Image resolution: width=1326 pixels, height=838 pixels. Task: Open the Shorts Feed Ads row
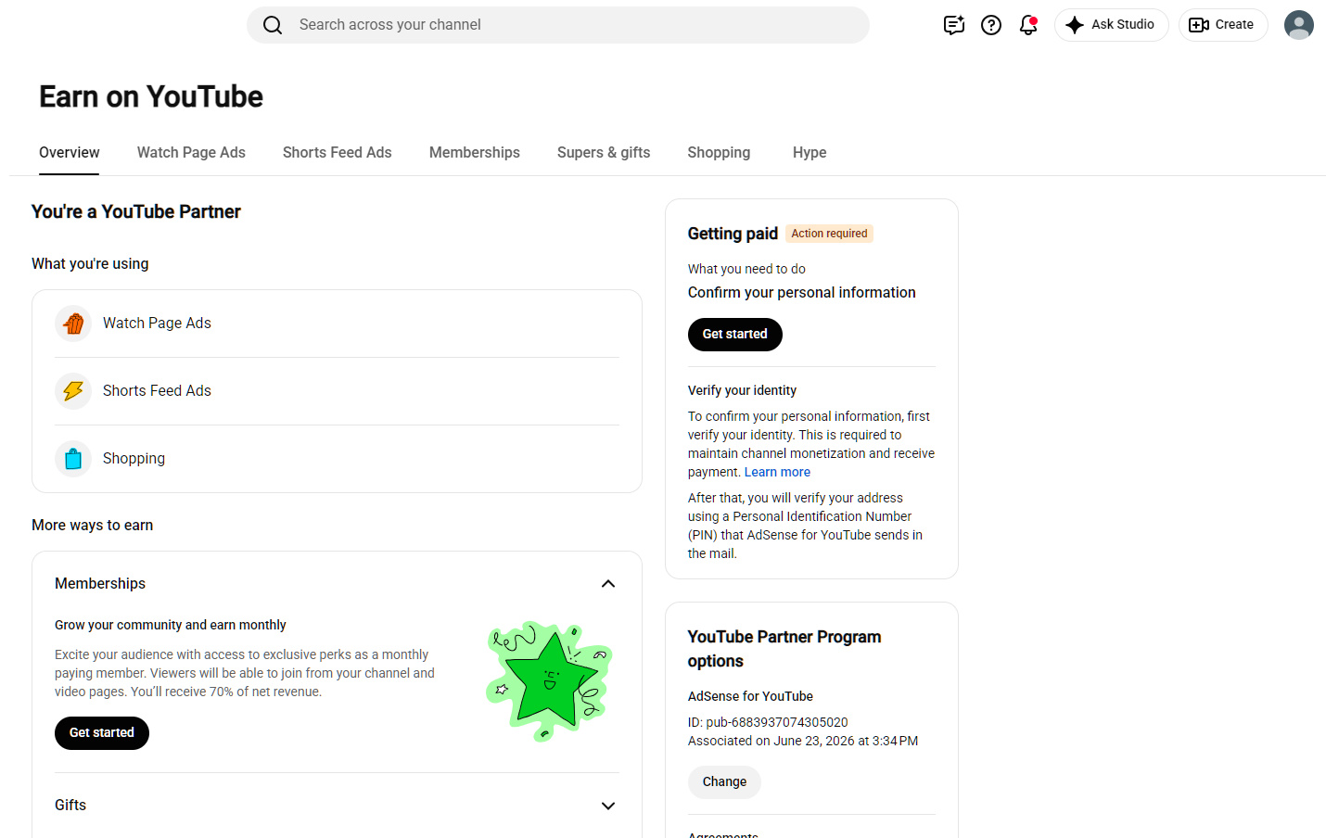(337, 391)
